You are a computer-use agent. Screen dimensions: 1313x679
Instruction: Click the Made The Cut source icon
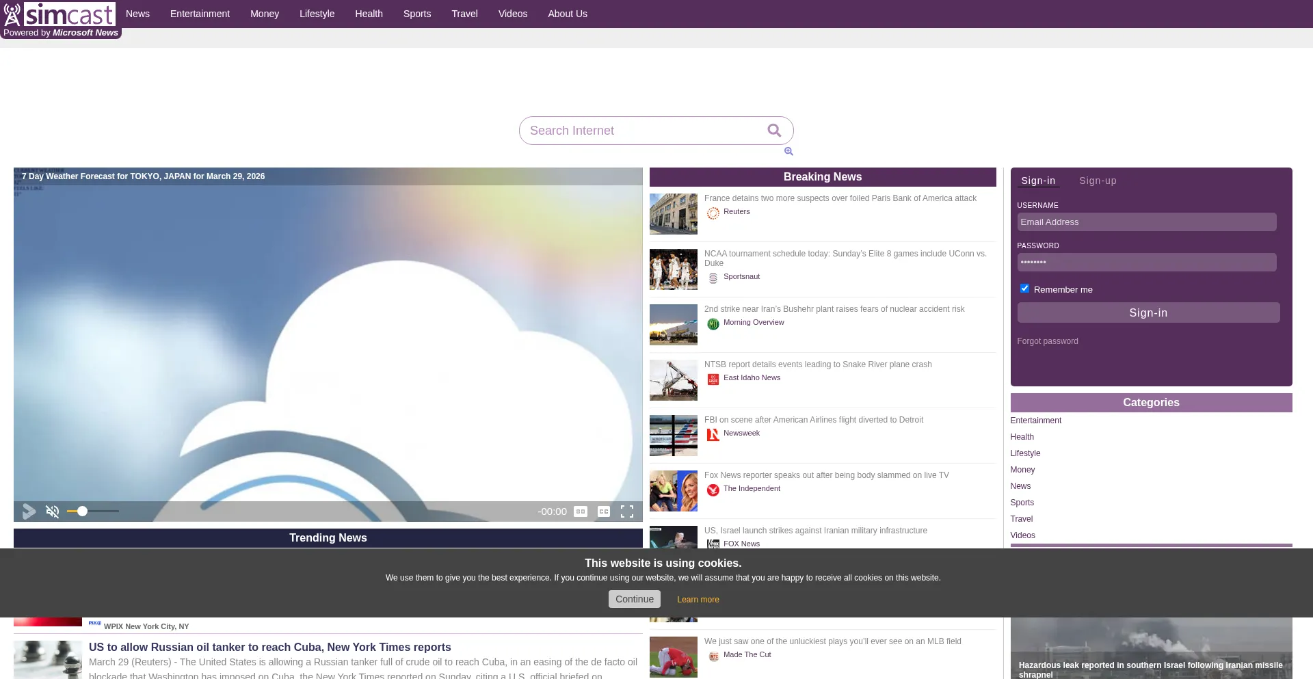coord(713,656)
